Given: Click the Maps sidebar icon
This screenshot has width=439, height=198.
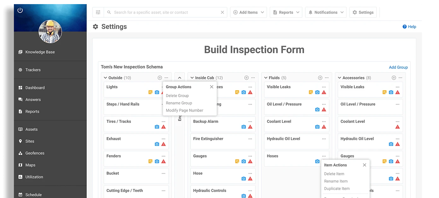Looking at the screenshot, I should (20, 165).
